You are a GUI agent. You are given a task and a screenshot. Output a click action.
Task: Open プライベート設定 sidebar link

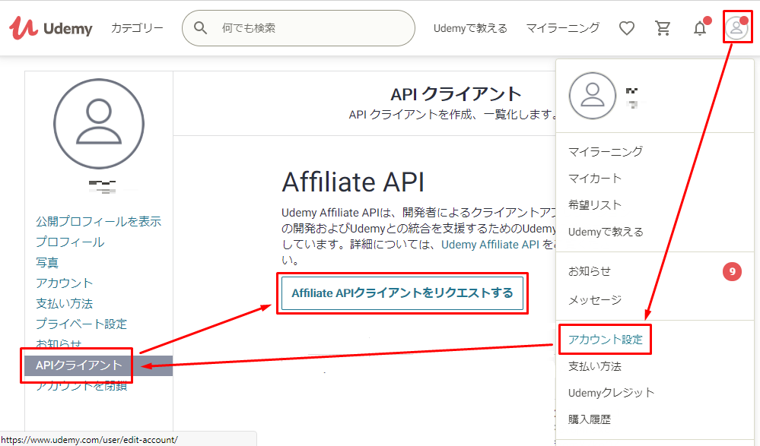[81, 324]
